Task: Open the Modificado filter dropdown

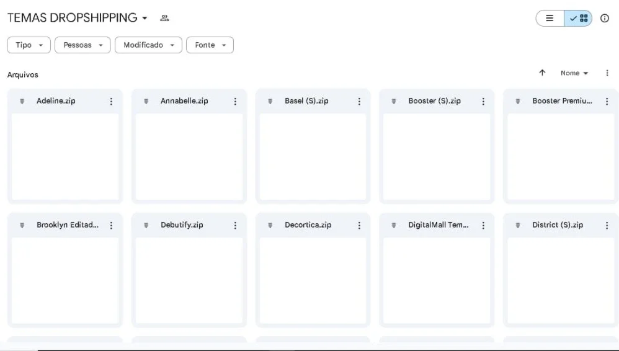Action: [148, 45]
